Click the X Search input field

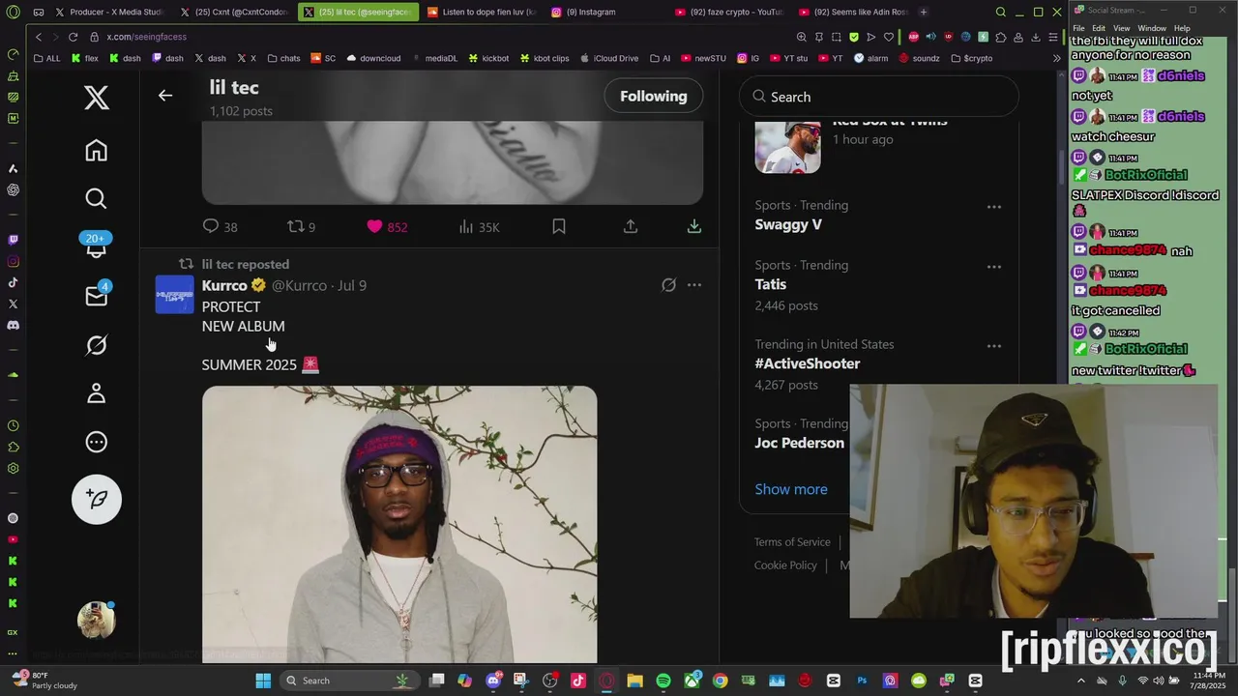pyautogui.click(x=879, y=97)
